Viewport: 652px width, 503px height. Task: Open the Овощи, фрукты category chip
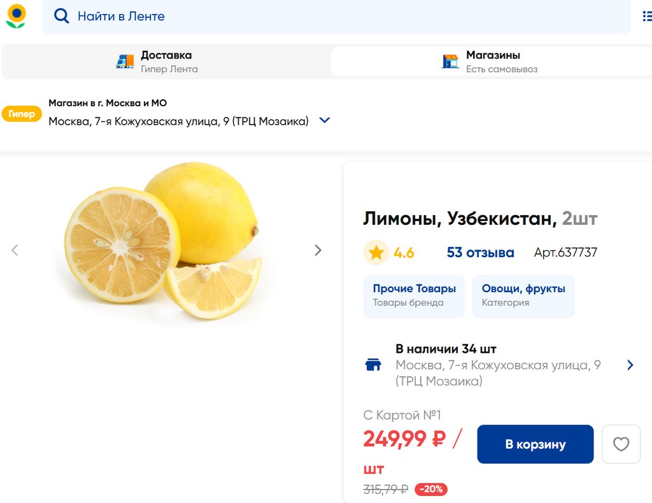coord(523,296)
